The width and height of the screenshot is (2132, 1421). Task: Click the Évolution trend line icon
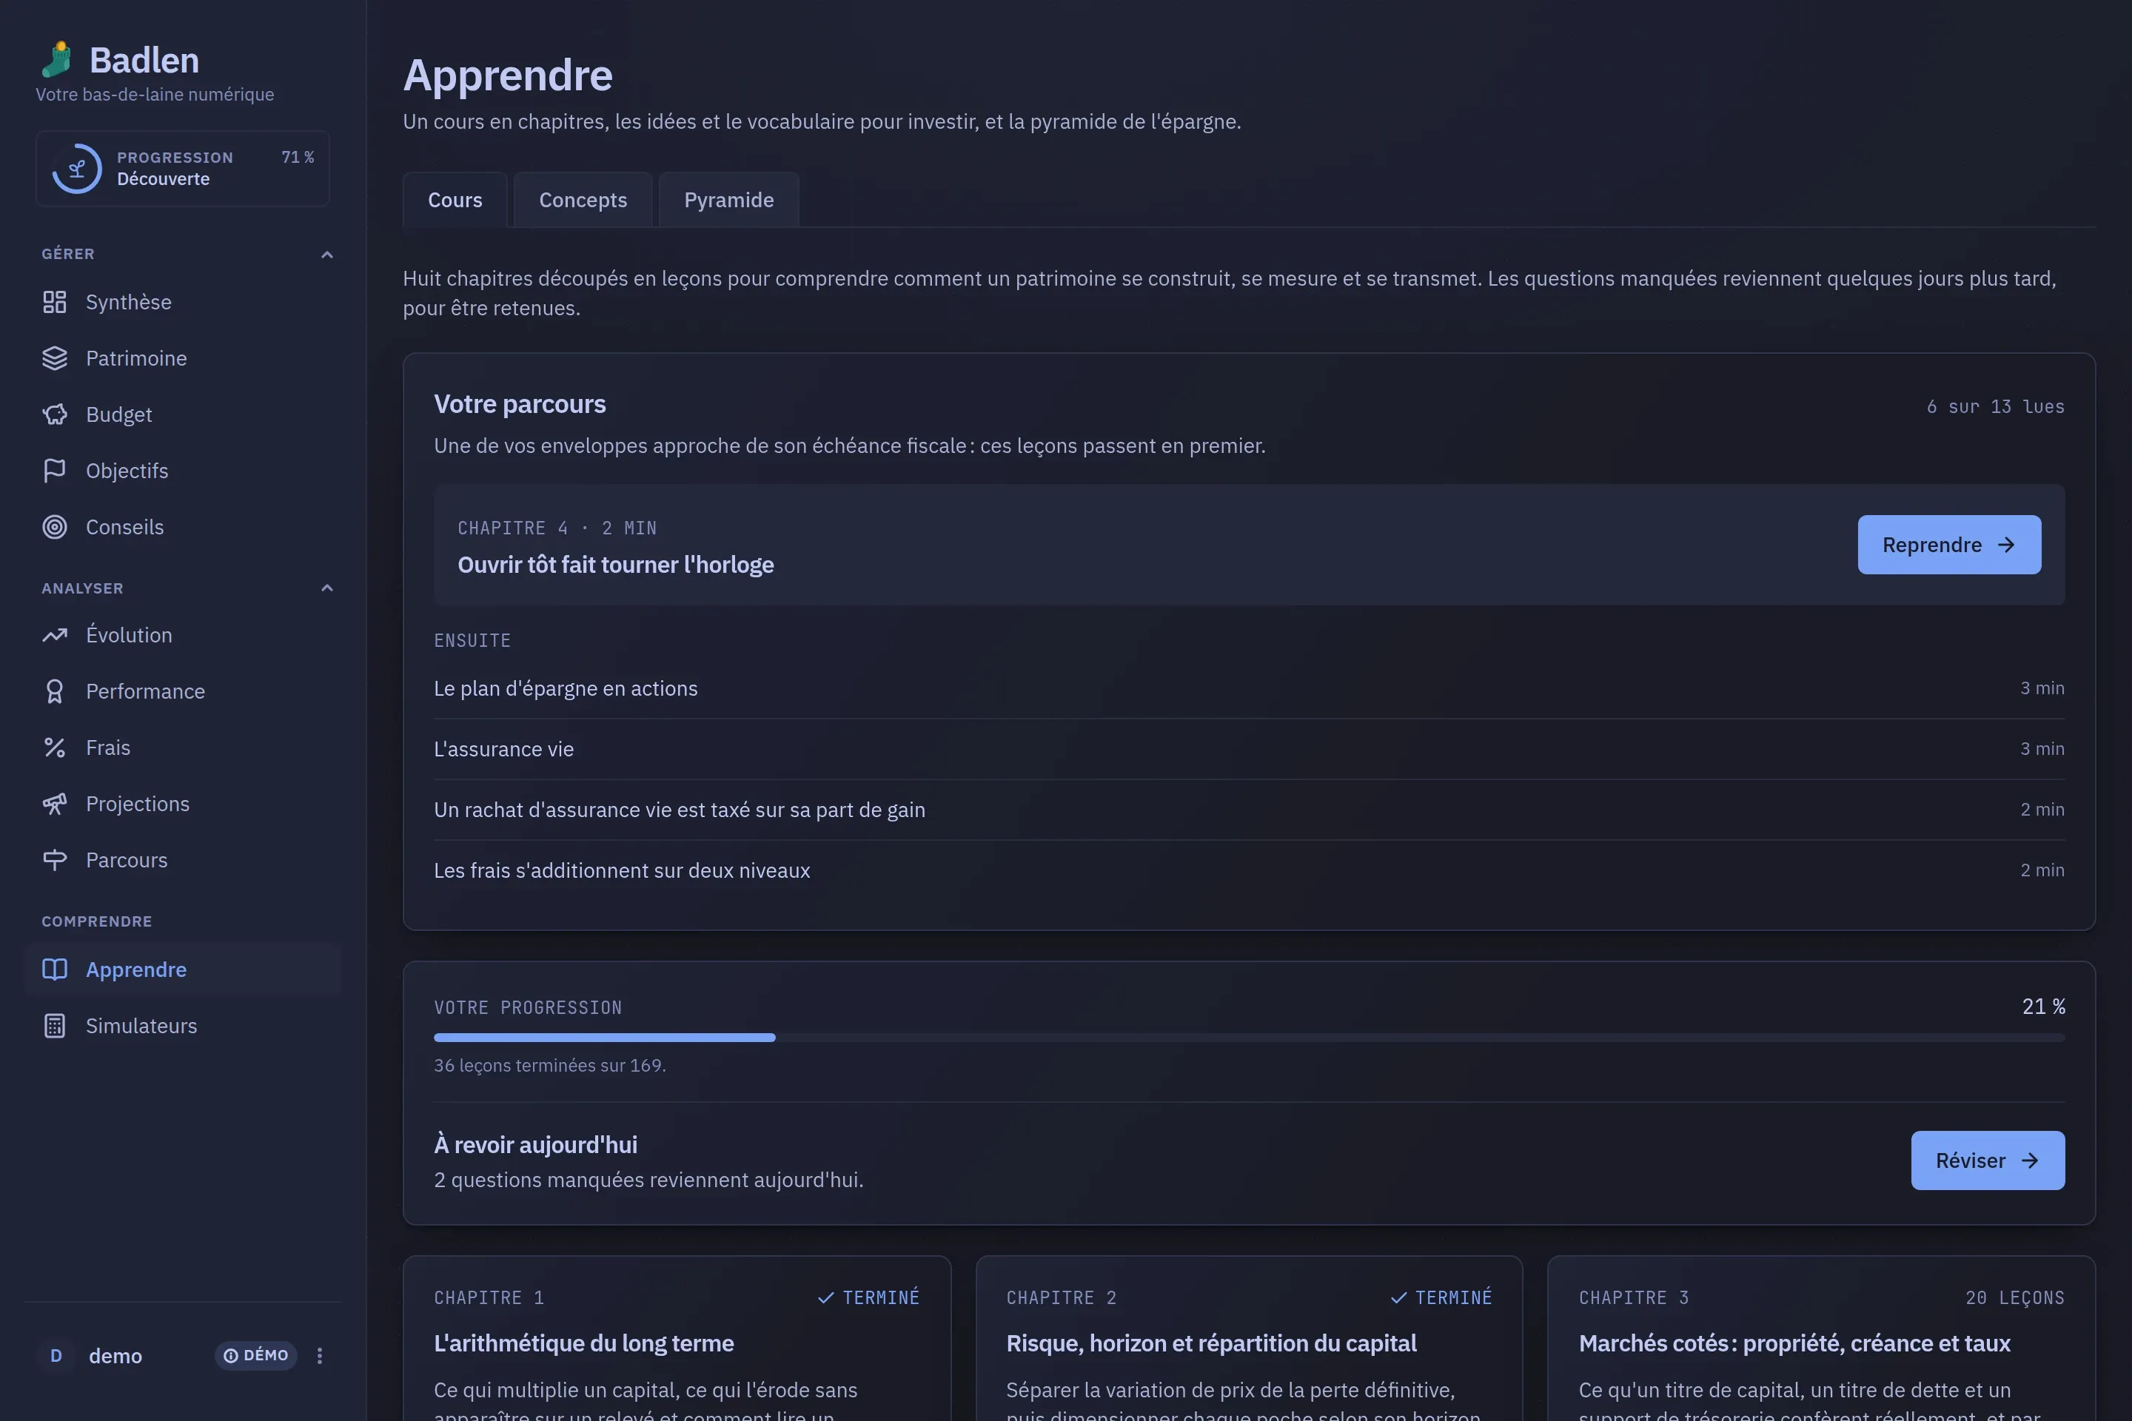[x=54, y=635]
